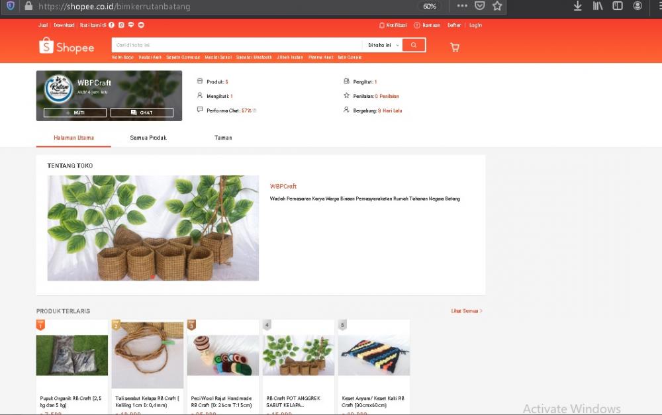Open browser developer tools menu via three-dot icon
Viewport: 662px width, 415px height.
pyautogui.click(x=463, y=6)
